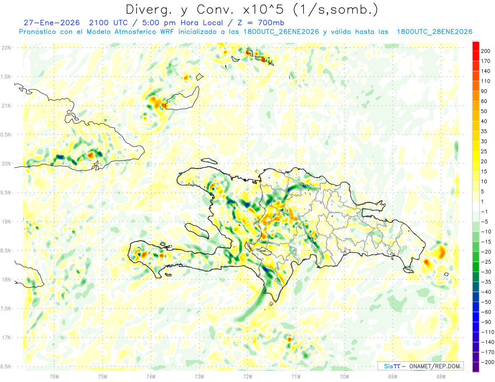The image size is (495, 382).
Task: Click the '74W' longitude label
Action: pos(151,376)
